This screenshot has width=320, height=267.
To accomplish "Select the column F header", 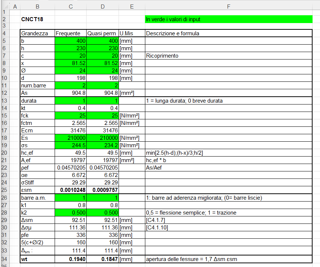I will [x=228, y=6].
